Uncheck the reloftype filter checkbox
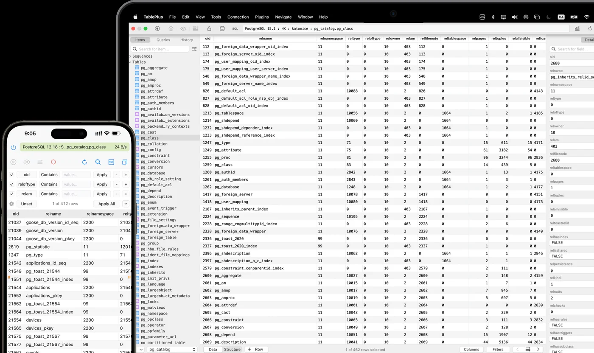 12,185
